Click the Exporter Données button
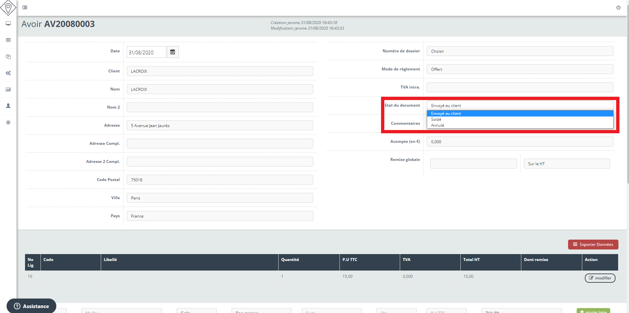The width and height of the screenshot is (629, 313). [593, 245]
